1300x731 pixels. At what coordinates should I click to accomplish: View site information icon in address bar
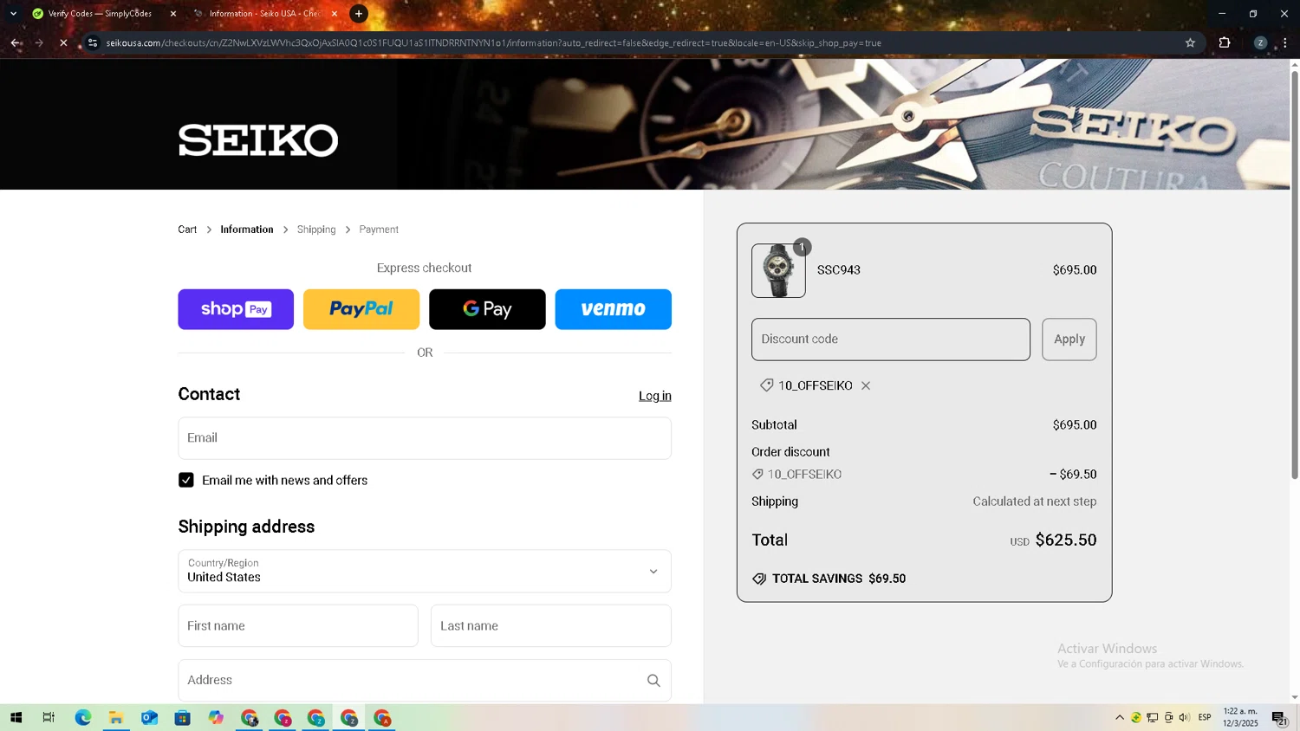[x=93, y=42]
